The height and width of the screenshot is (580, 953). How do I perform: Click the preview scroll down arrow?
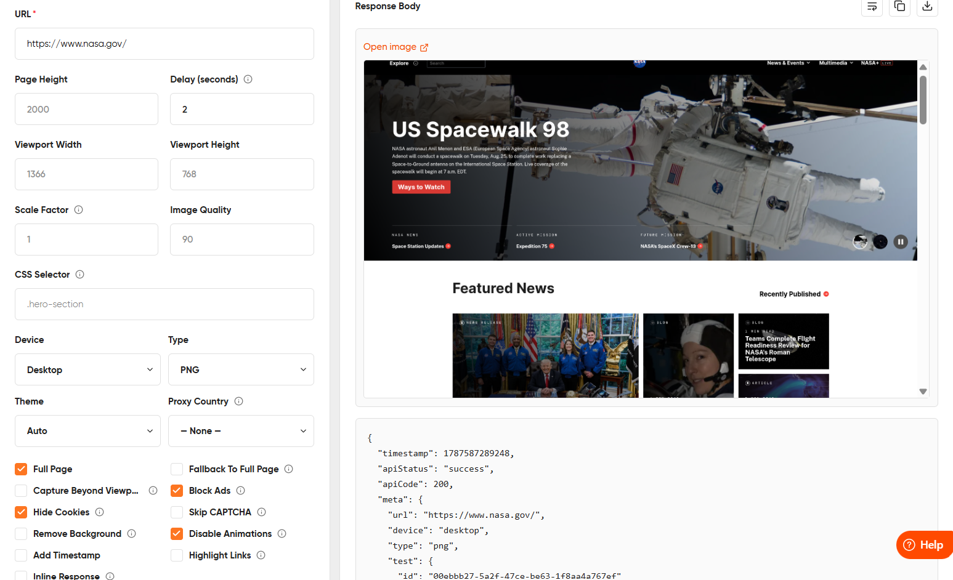click(x=923, y=392)
